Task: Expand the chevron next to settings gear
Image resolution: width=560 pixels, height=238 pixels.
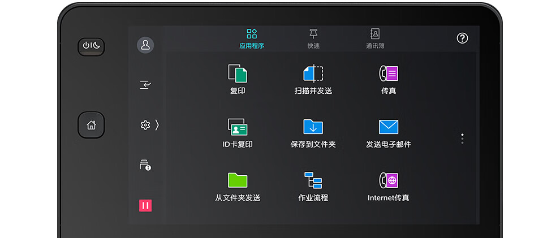Action: pos(157,125)
